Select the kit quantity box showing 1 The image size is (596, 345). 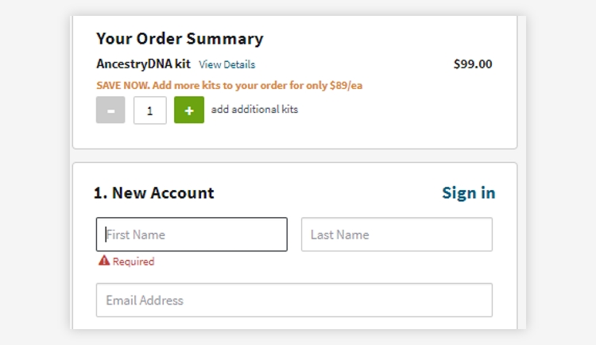pyautogui.click(x=149, y=110)
